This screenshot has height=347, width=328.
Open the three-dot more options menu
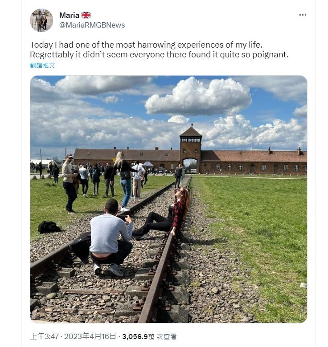tap(303, 15)
